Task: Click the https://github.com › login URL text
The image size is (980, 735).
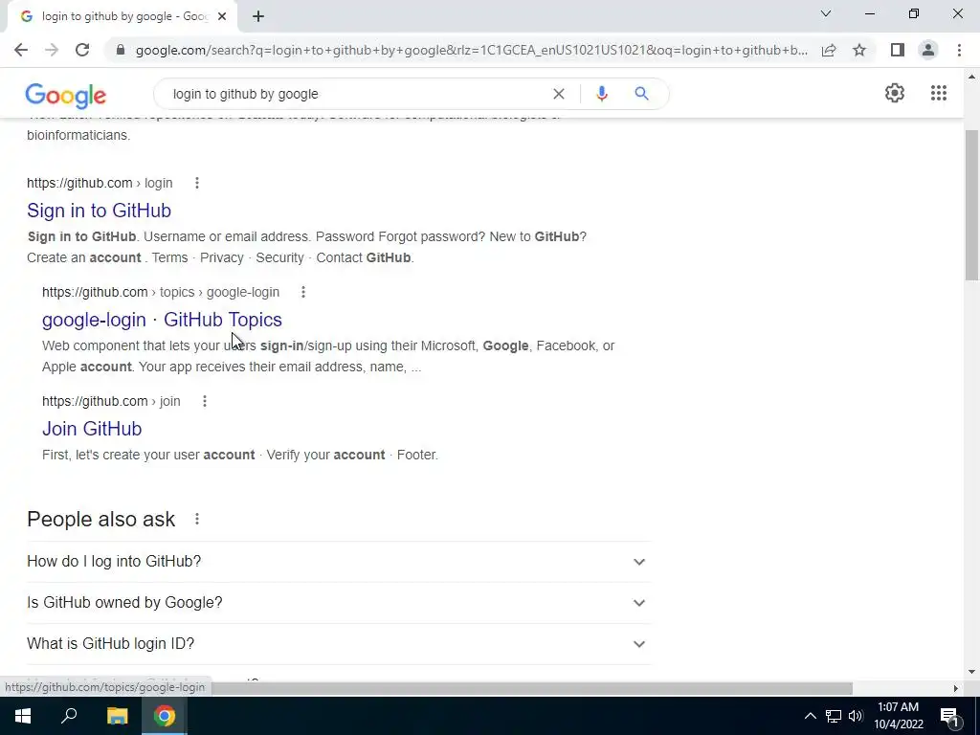Action: 100,183
